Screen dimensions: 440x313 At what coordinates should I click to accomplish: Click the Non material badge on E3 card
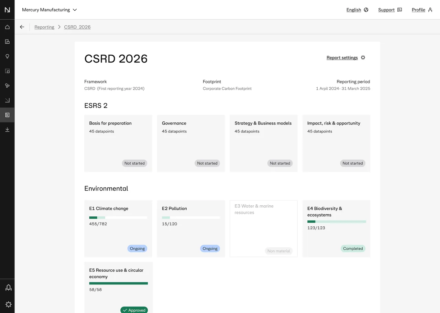(279, 251)
